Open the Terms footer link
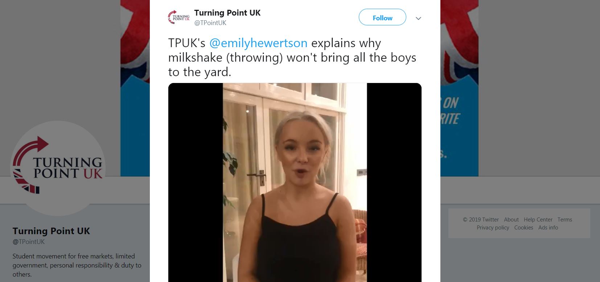600x282 pixels. click(565, 220)
